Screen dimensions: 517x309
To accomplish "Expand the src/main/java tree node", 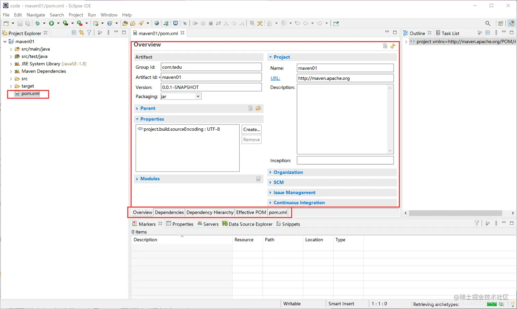I will 11,49.
